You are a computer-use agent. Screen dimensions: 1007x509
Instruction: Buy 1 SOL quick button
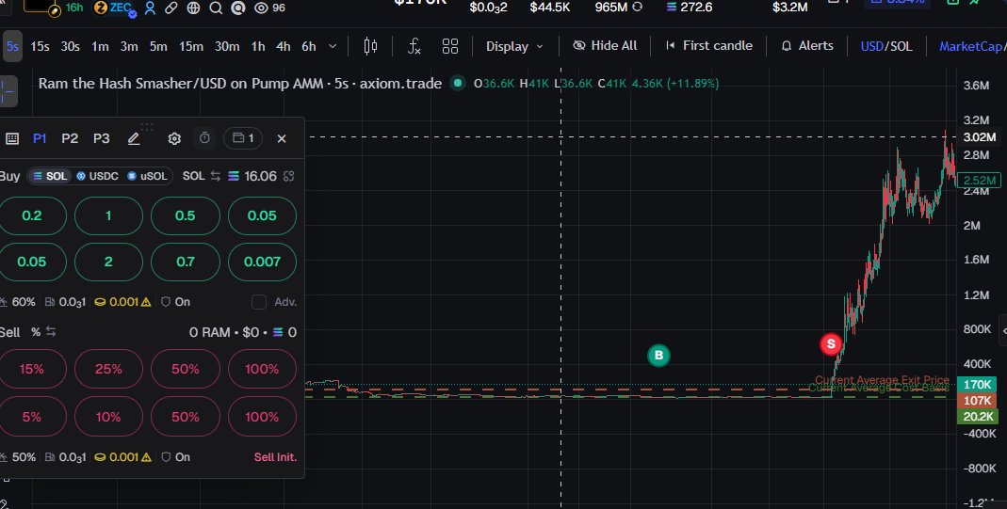tap(108, 215)
